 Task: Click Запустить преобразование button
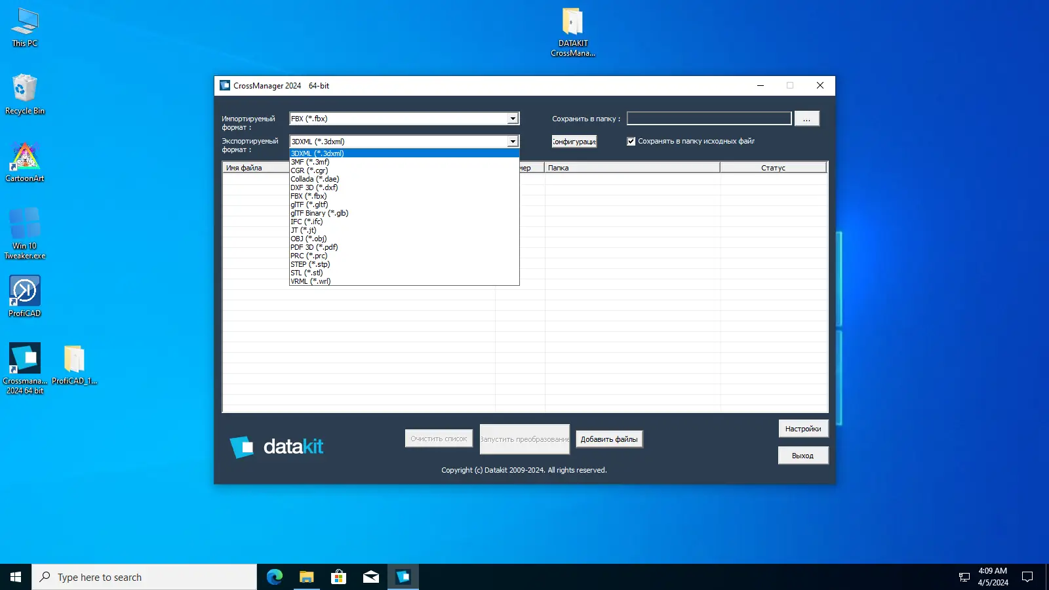coord(524,439)
